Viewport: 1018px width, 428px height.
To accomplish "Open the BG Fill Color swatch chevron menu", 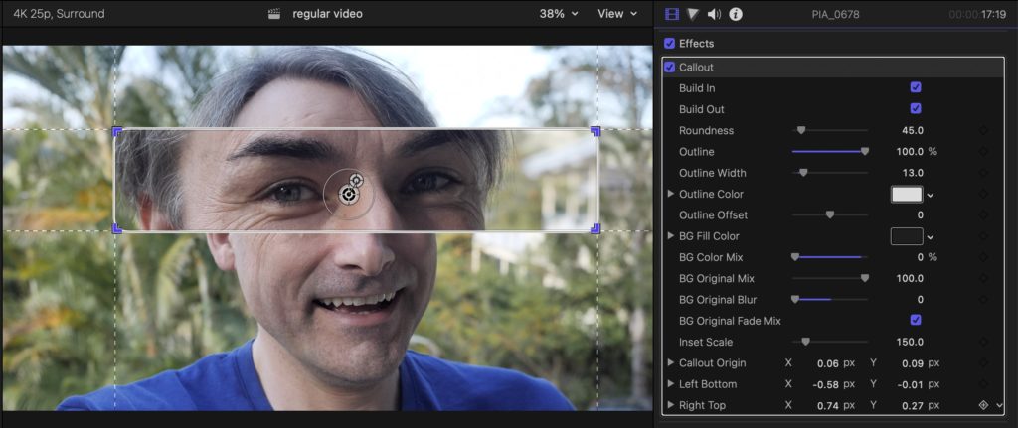I will (931, 237).
